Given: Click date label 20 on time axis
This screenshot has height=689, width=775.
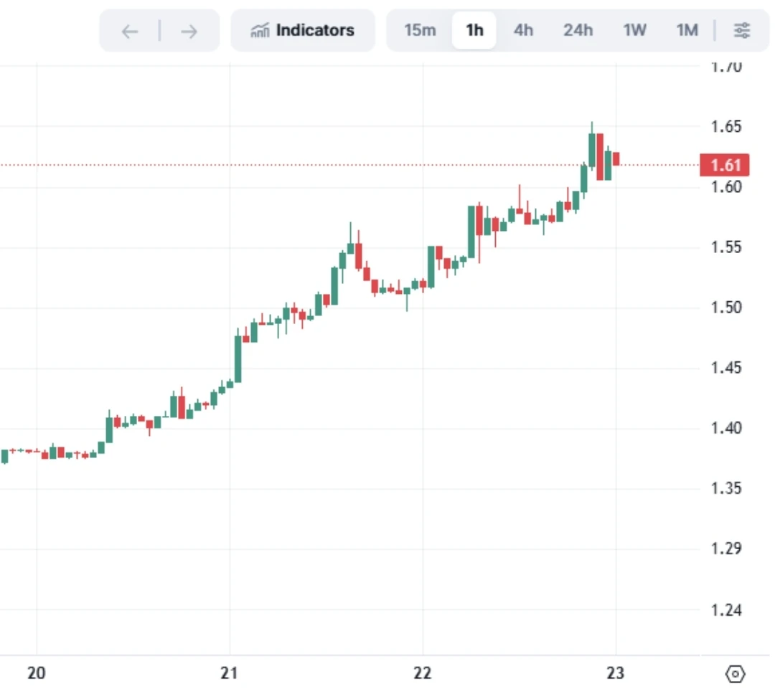Looking at the screenshot, I should (x=36, y=673).
